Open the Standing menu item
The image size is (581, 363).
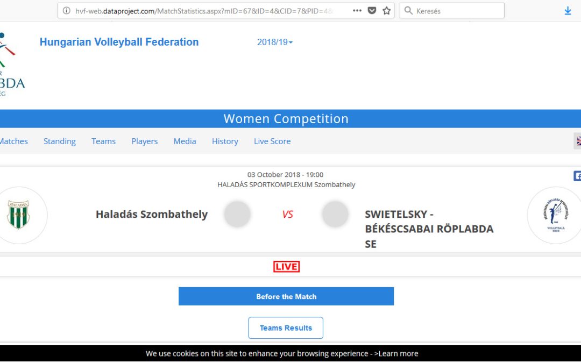tap(60, 141)
